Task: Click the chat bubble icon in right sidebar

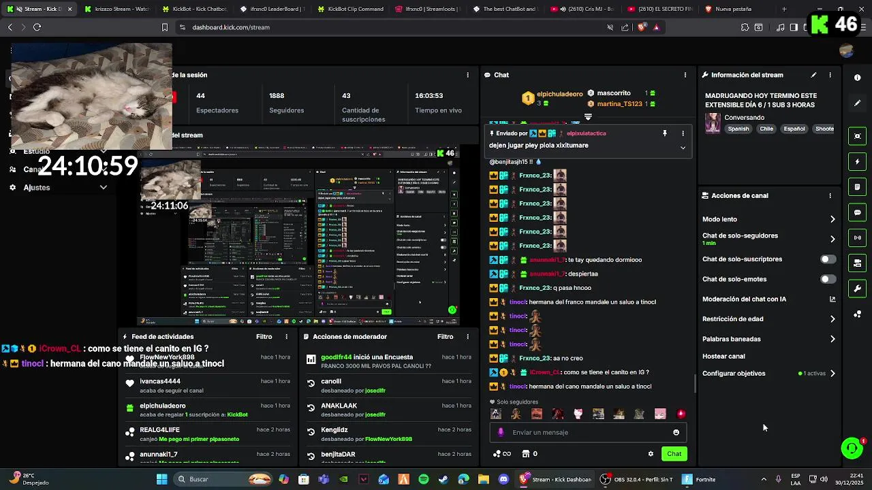Action: click(x=858, y=212)
